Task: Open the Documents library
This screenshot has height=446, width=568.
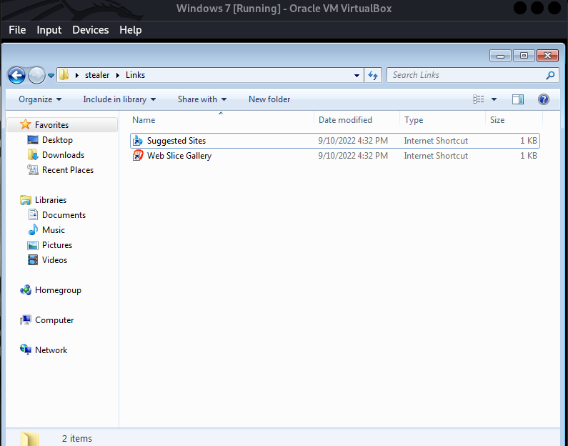Action: [64, 215]
